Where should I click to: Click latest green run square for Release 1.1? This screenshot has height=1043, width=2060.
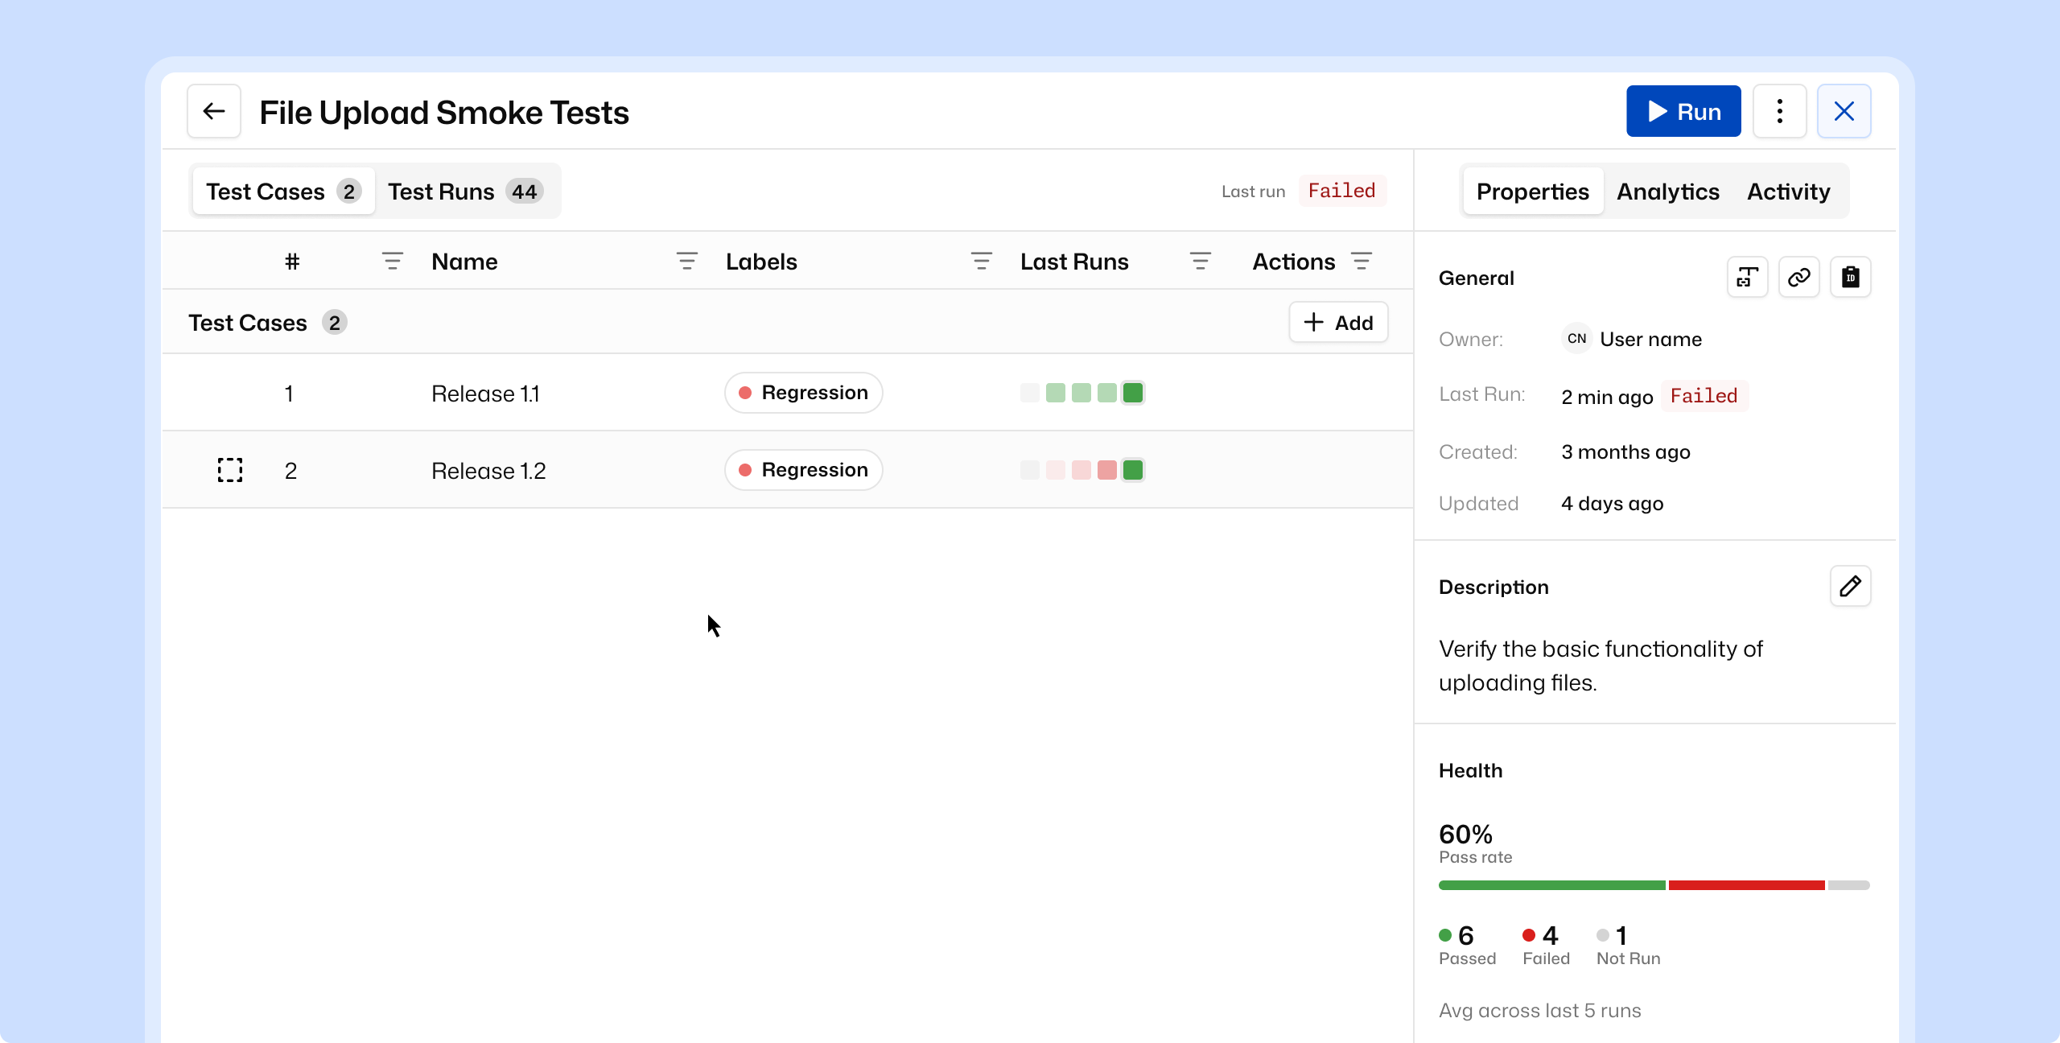click(1132, 393)
